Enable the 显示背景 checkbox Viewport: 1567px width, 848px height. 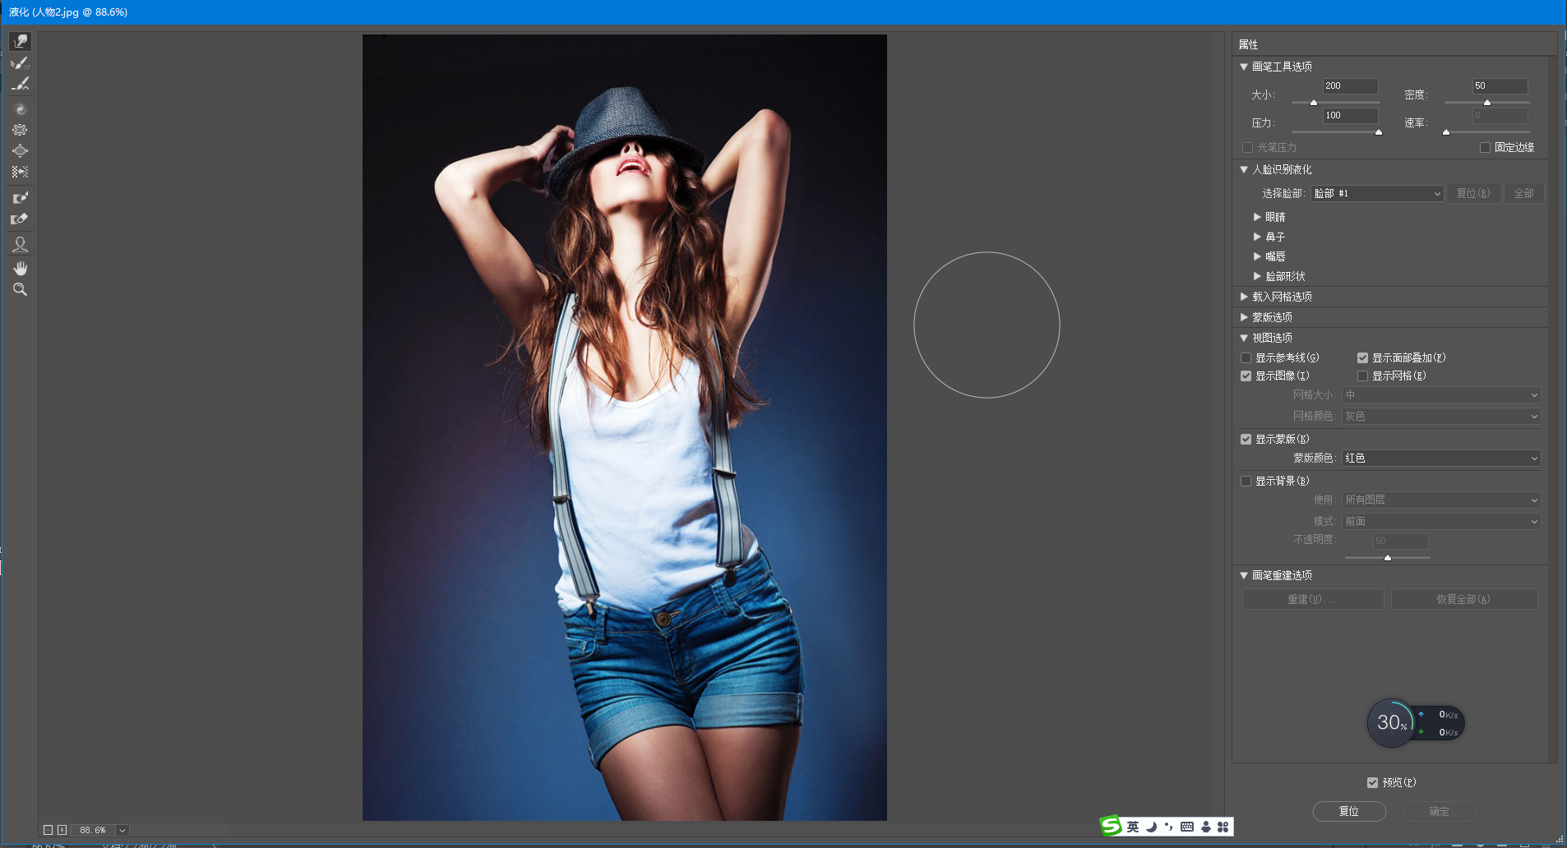(1246, 482)
